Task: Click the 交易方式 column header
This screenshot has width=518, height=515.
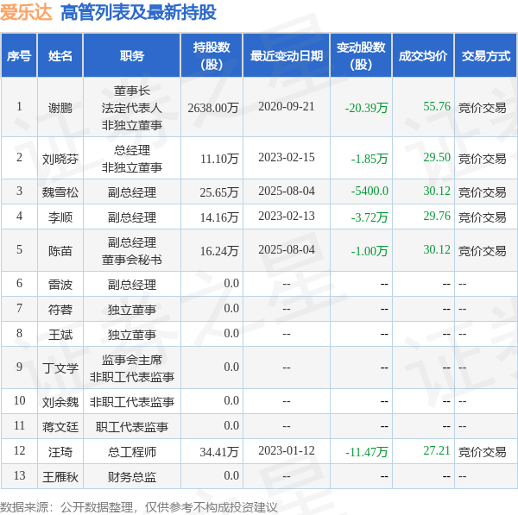Action: coord(485,55)
